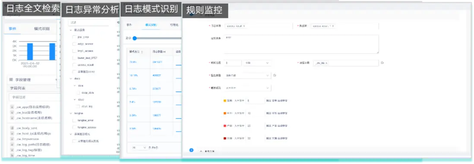
Task: Click the dark red severity swatch with threshold 30
Action: pos(224,138)
